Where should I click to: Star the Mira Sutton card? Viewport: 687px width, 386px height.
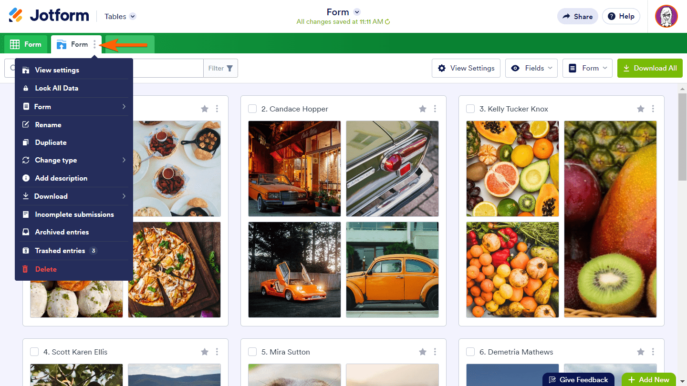[x=423, y=352]
